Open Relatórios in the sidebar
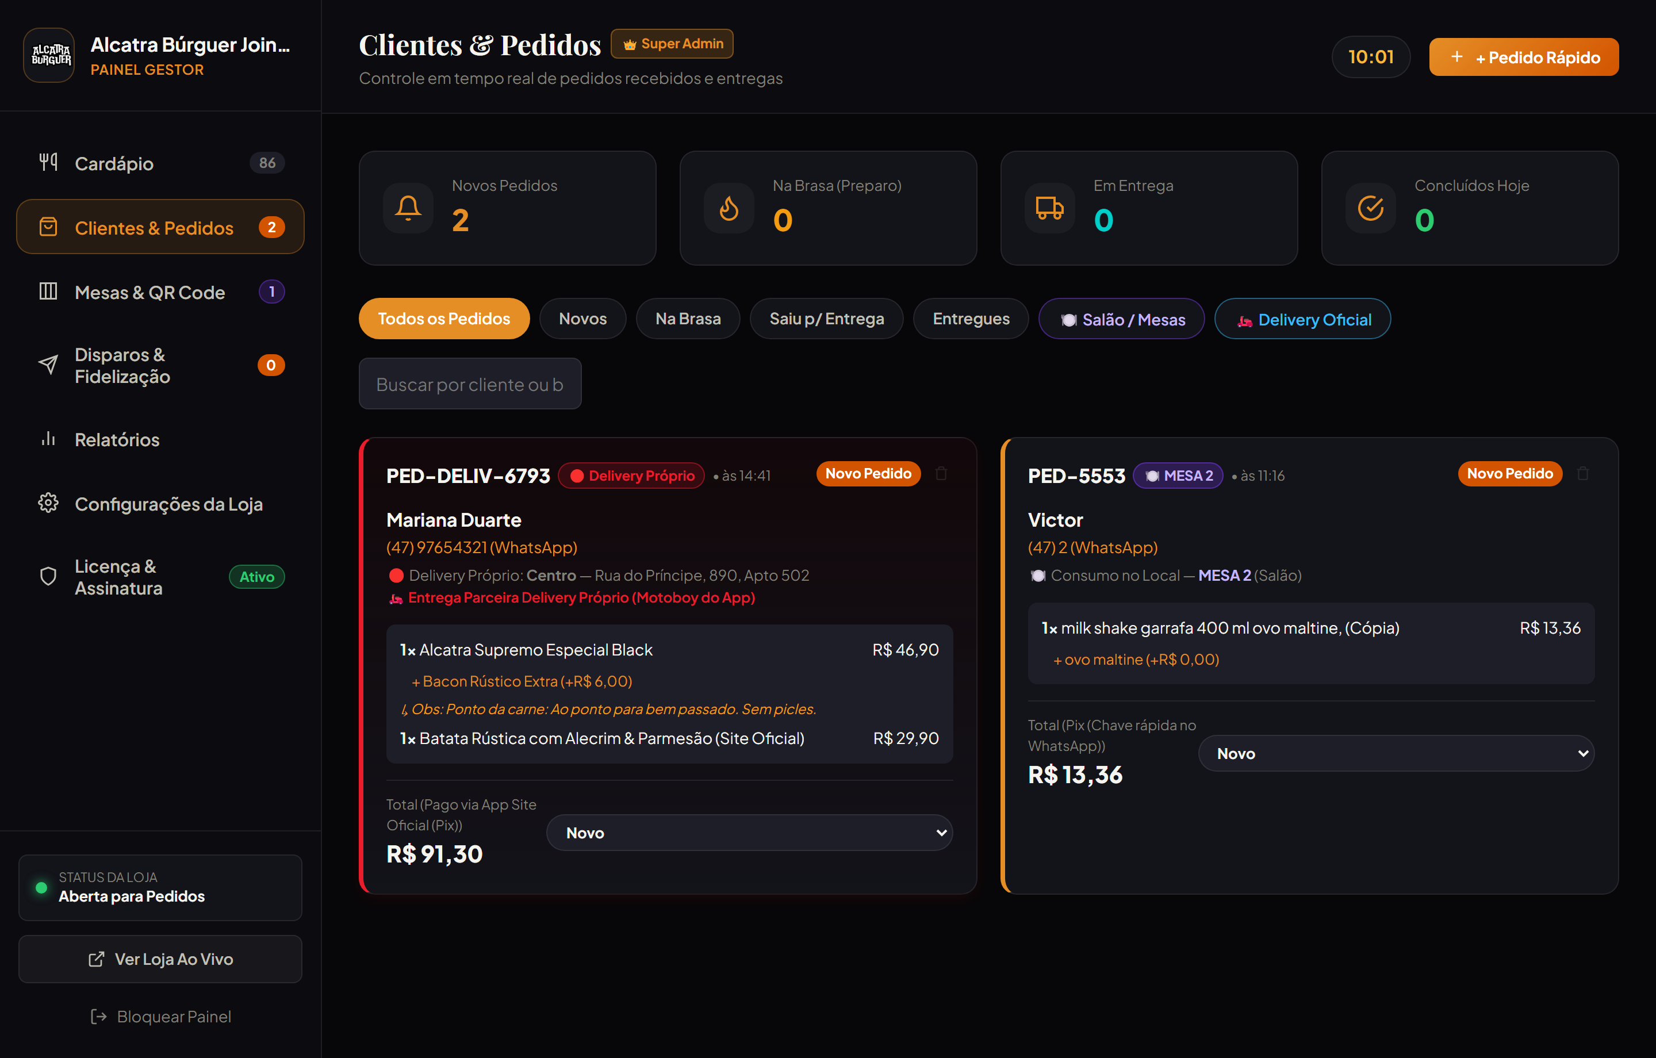 pos(160,439)
